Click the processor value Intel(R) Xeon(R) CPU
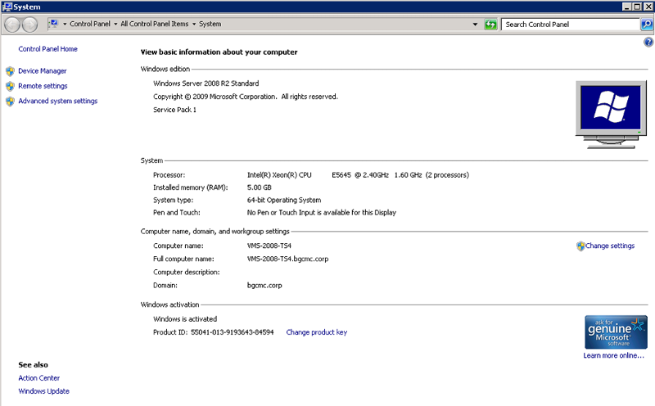 279,175
